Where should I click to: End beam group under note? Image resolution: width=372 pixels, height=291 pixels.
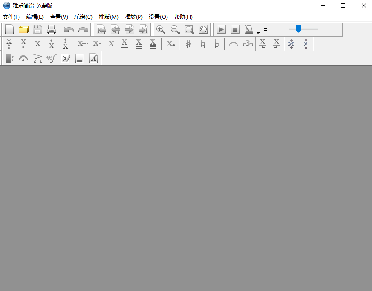click(277, 44)
